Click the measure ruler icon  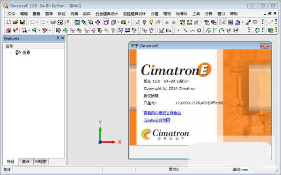(x=190, y=22)
